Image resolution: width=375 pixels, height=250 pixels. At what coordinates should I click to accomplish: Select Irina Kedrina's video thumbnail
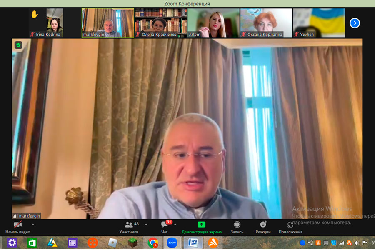(55, 23)
